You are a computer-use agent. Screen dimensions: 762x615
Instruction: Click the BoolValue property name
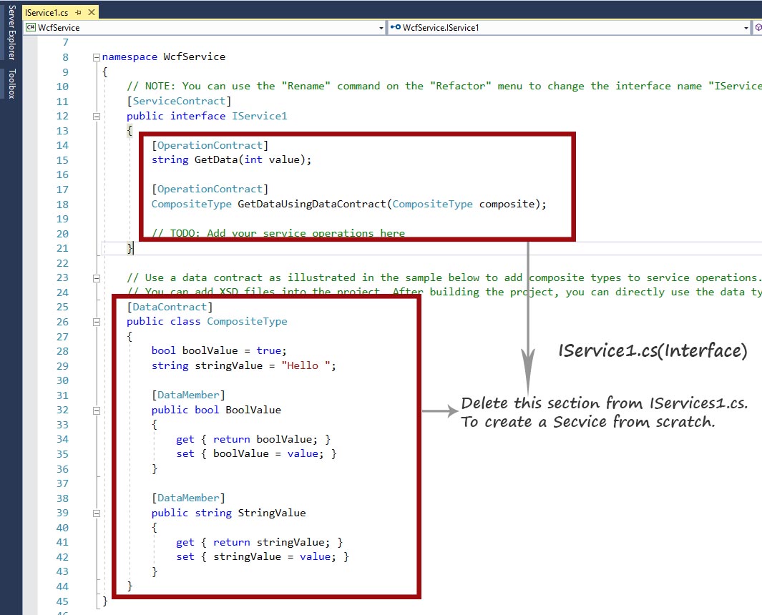point(253,410)
